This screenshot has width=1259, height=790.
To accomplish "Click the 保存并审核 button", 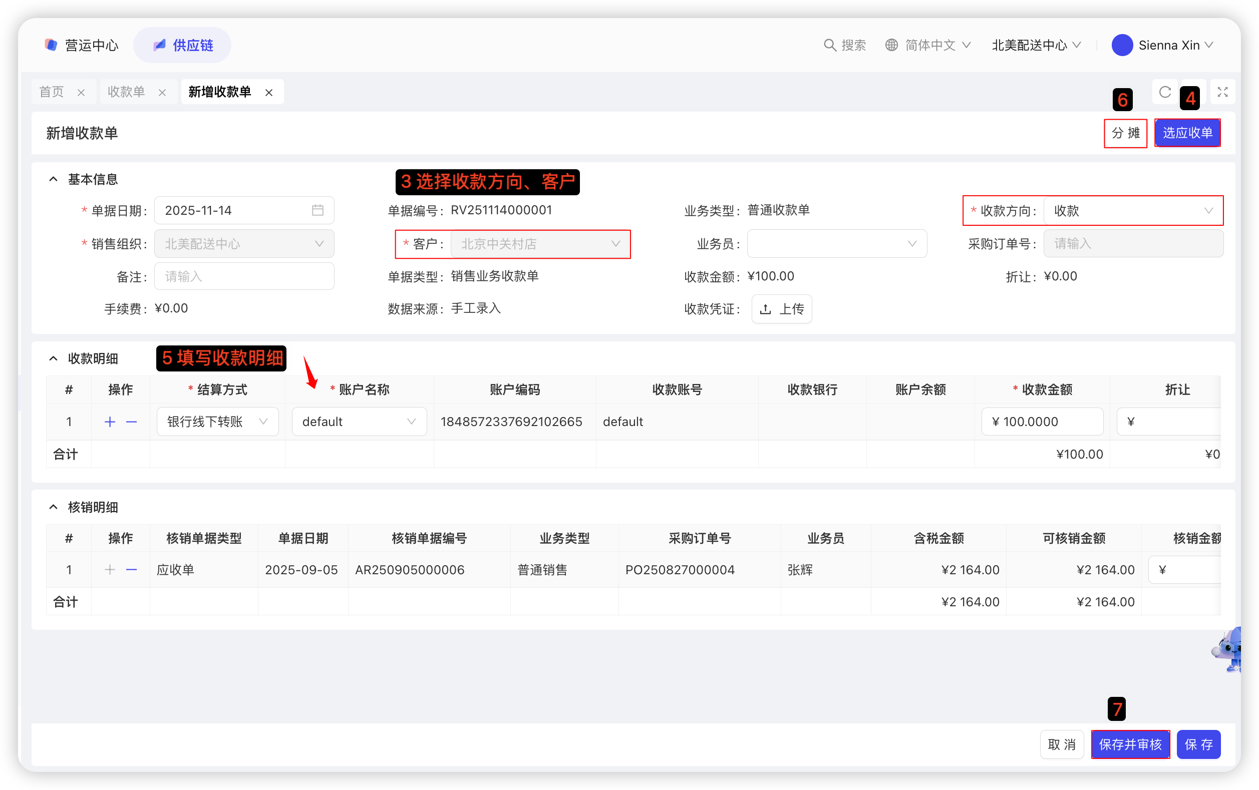I will tap(1130, 744).
